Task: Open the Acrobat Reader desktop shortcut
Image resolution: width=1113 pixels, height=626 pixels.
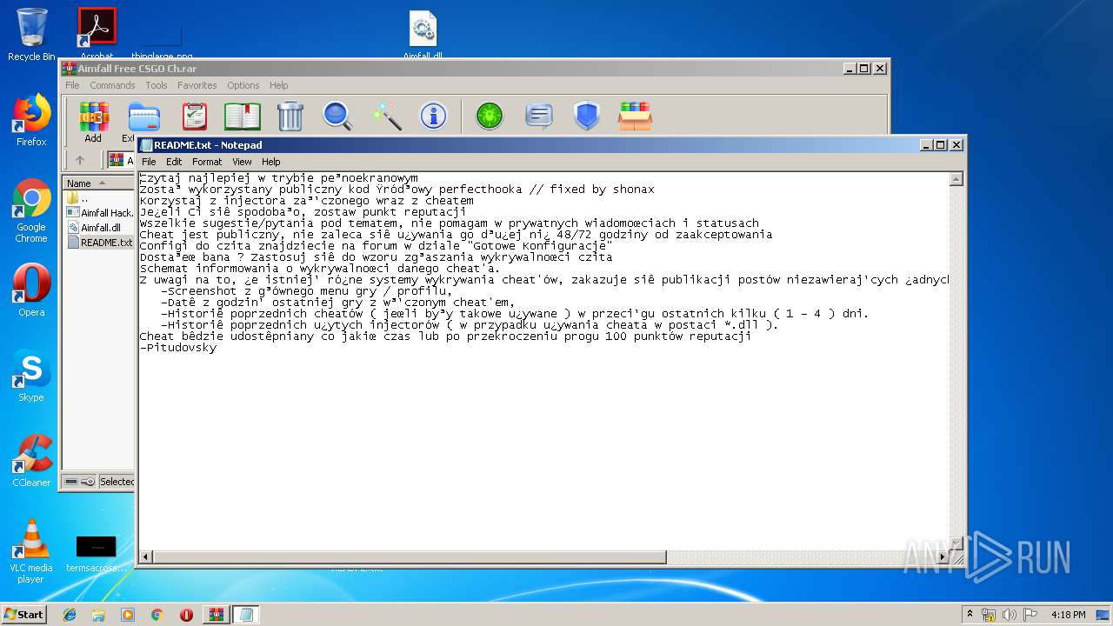Action: [x=97, y=33]
